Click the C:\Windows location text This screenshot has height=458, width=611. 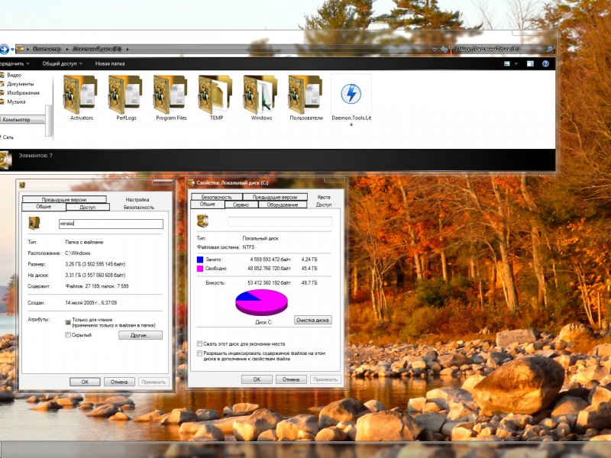coord(78,253)
